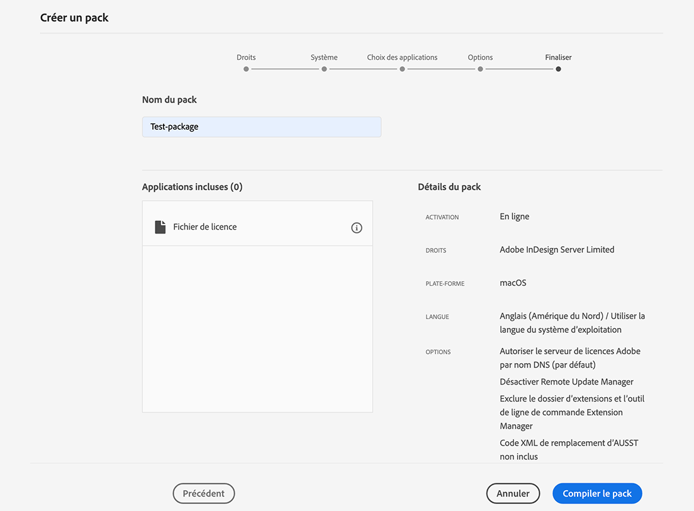The image size is (694, 511).
Task: Click the Choix des applications step dot
Action: (402, 69)
